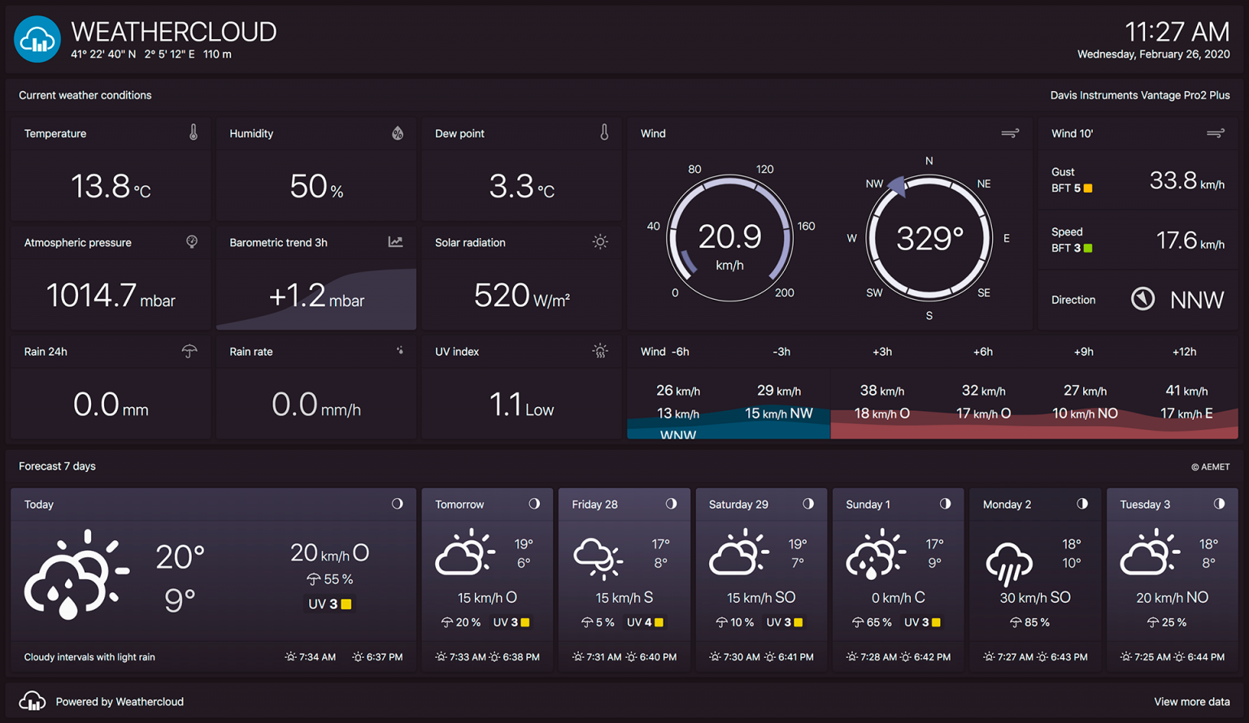The height and width of the screenshot is (723, 1249).
Task: Click the sunset icon next to 6:37 PM
Action: [x=358, y=656]
